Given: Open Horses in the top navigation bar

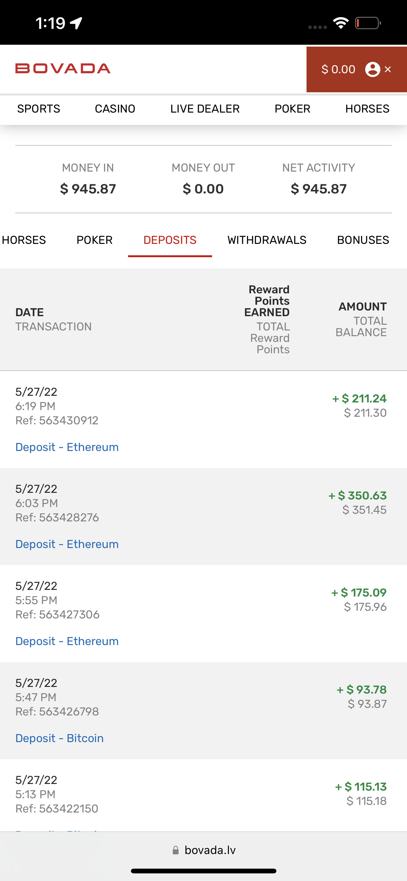Looking at the screenshot, I should tap(367, 109).
